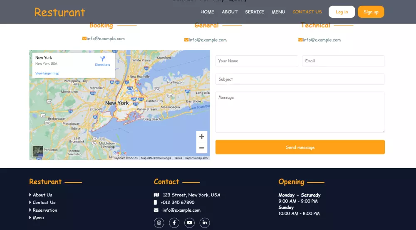Click Monday - Saturday hours text
Screen dimensions: 416x230
tap(300, 195)
